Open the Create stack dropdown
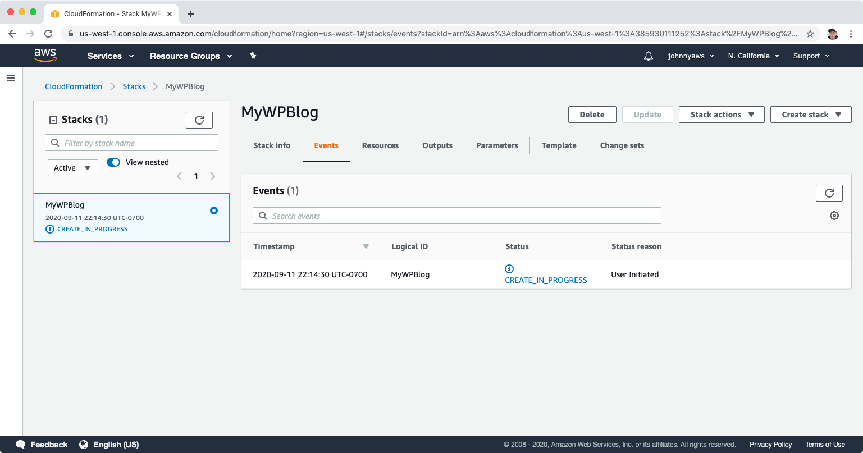 [811, 115]
